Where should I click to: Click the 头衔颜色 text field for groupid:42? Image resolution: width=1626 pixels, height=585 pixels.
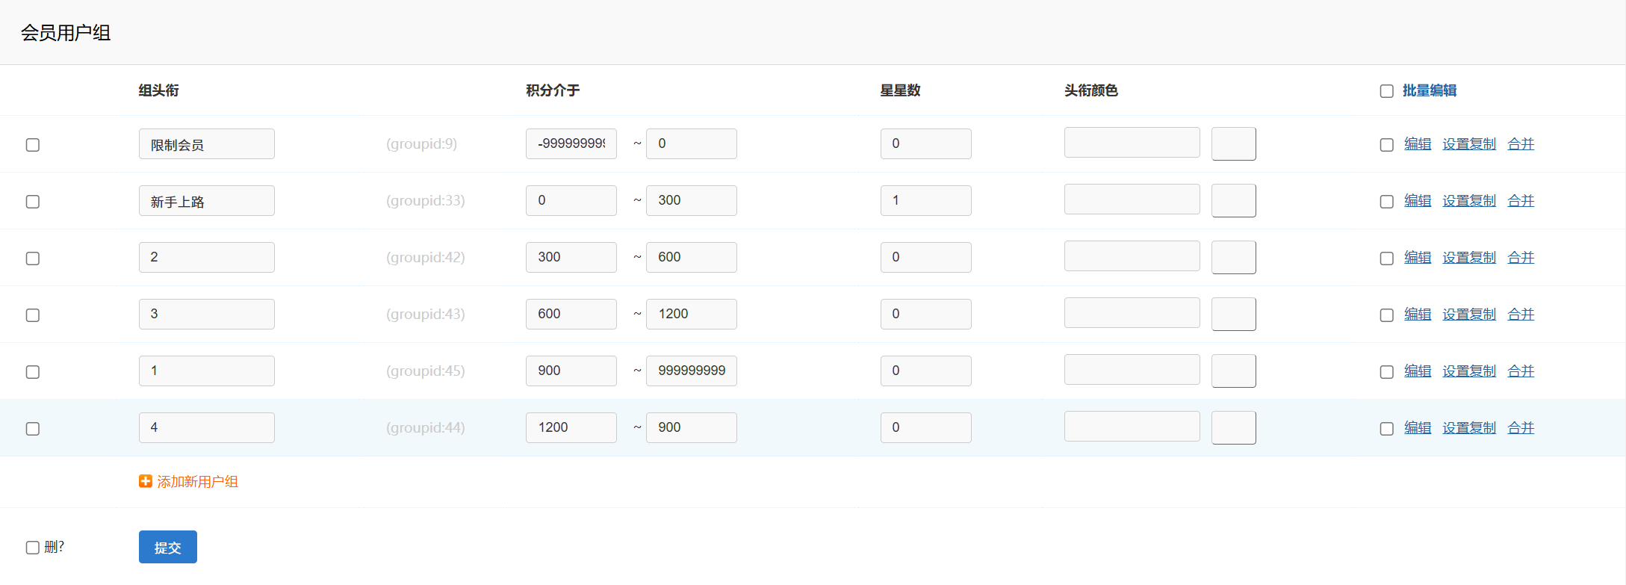click(1132, 256)
